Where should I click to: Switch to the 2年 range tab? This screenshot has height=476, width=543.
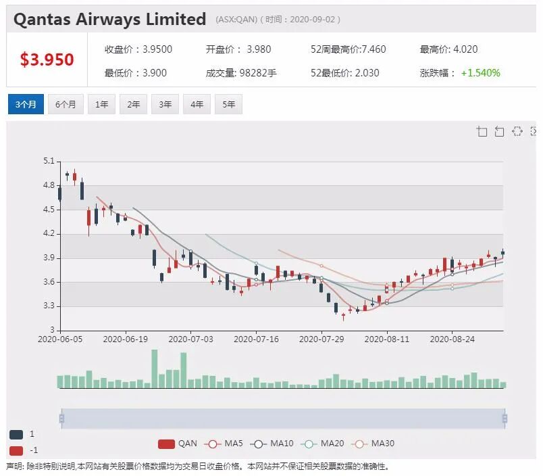click(133, 104)
